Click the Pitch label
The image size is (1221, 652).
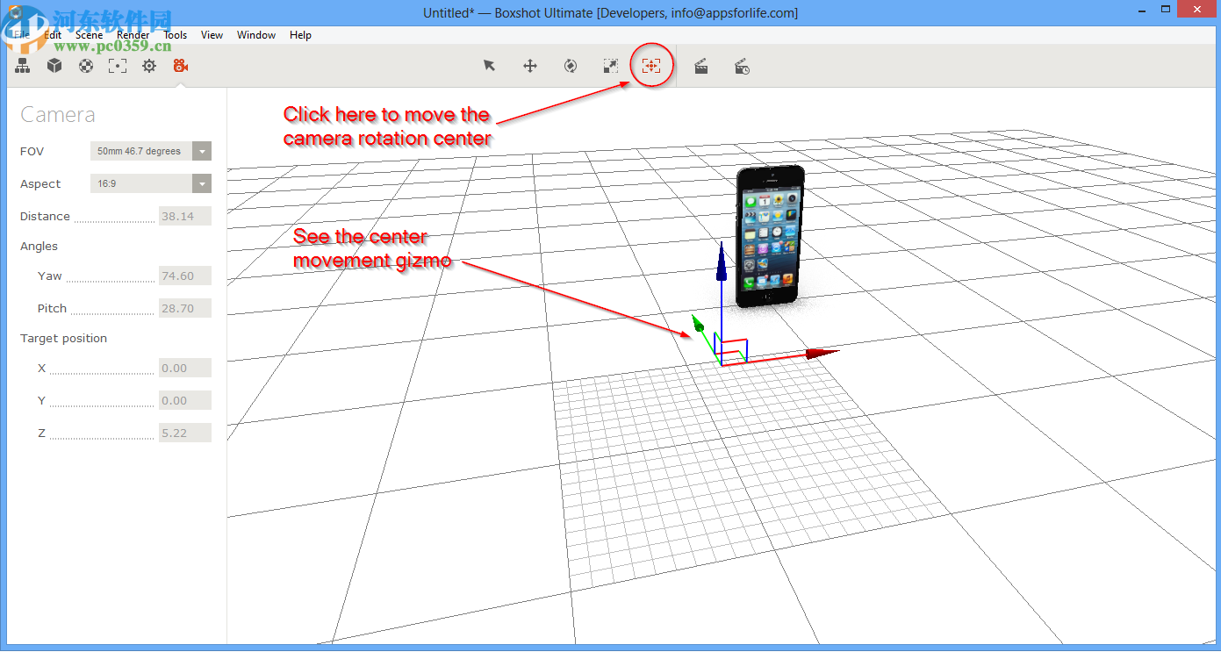[52, 309]
